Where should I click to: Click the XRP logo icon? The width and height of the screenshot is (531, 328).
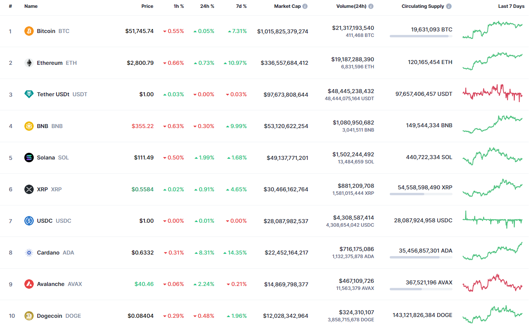29,189
